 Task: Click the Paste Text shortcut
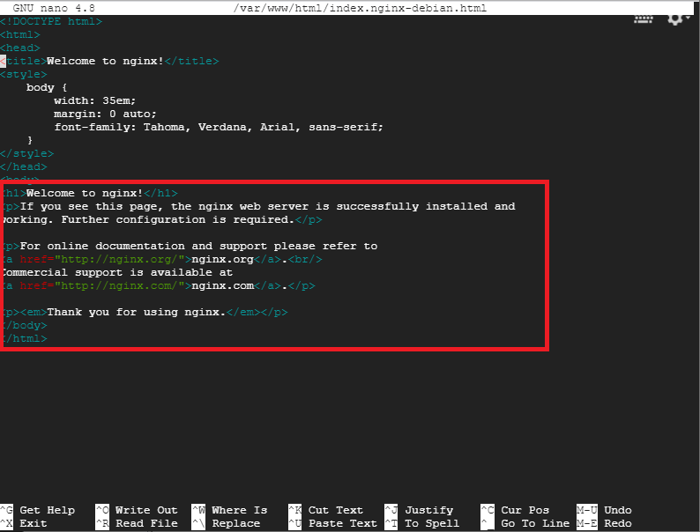pyautogui.click(x=342, y=523)
